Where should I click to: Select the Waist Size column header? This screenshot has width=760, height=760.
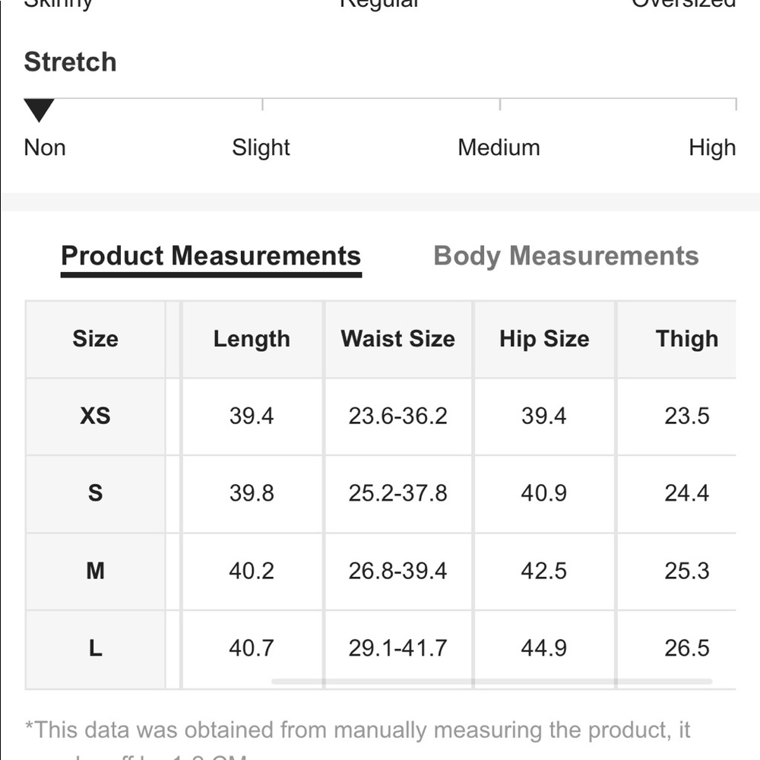coord(397,339)
